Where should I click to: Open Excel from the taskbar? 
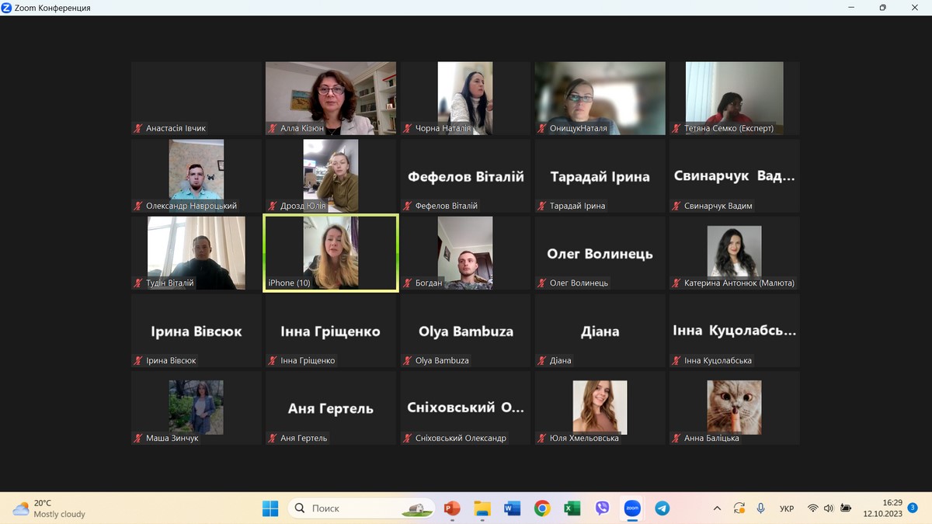click(x=572, y=508)
